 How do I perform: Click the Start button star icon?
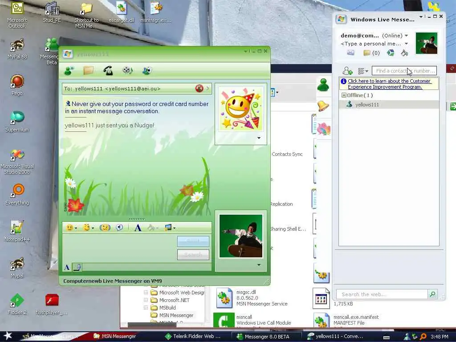[x=7, y=336]
